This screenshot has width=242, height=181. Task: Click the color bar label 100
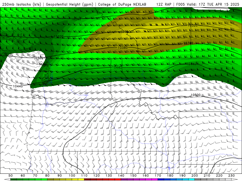click(x=72, y=176)
